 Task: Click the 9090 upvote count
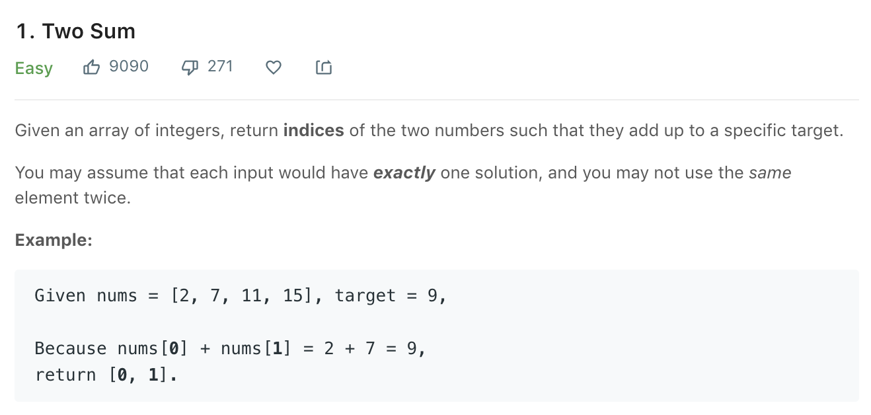(x=128, y=66)
